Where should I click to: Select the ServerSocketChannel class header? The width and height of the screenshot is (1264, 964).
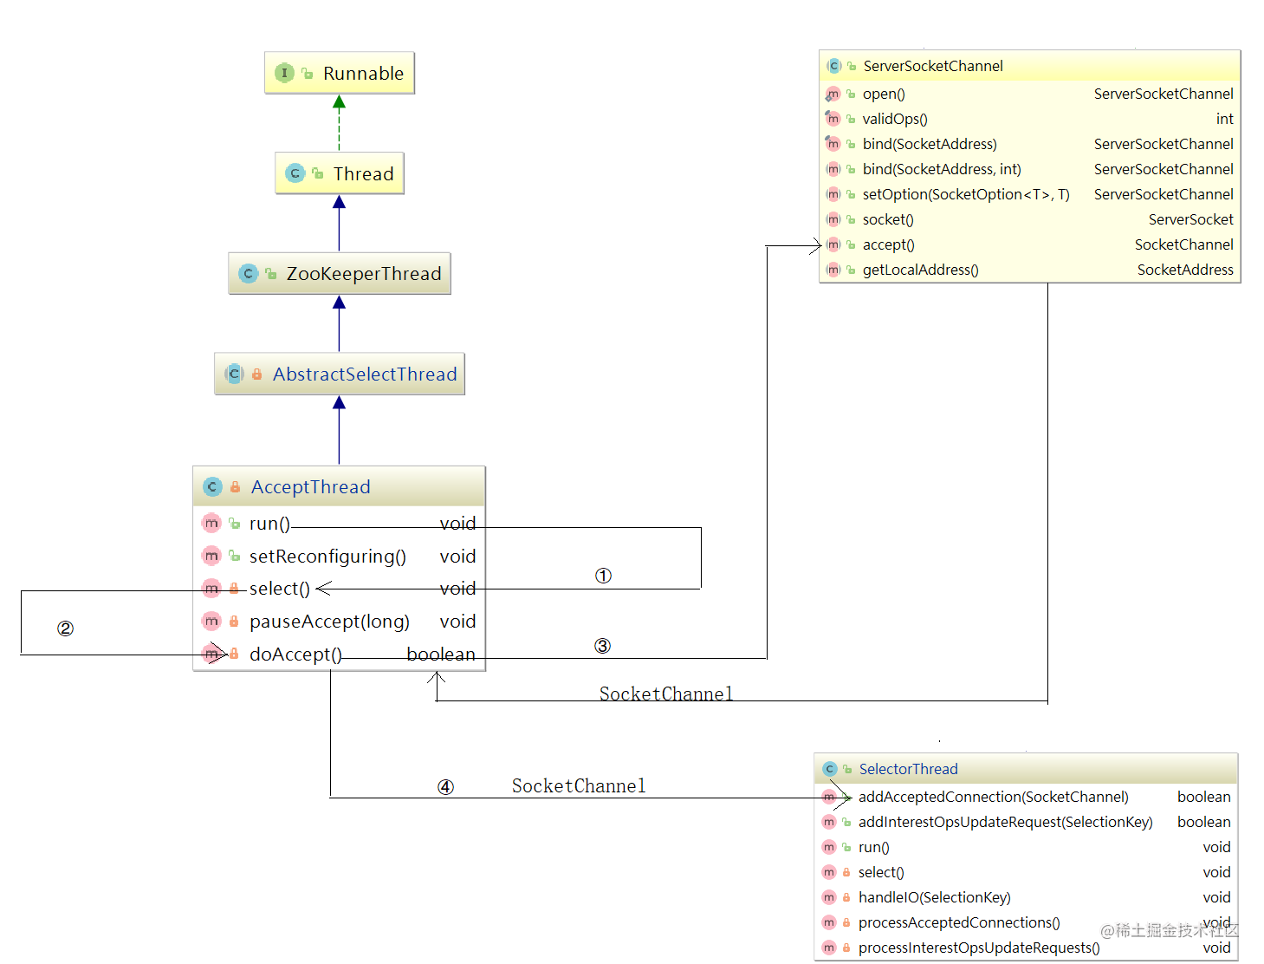click(x=1030, y=66)
